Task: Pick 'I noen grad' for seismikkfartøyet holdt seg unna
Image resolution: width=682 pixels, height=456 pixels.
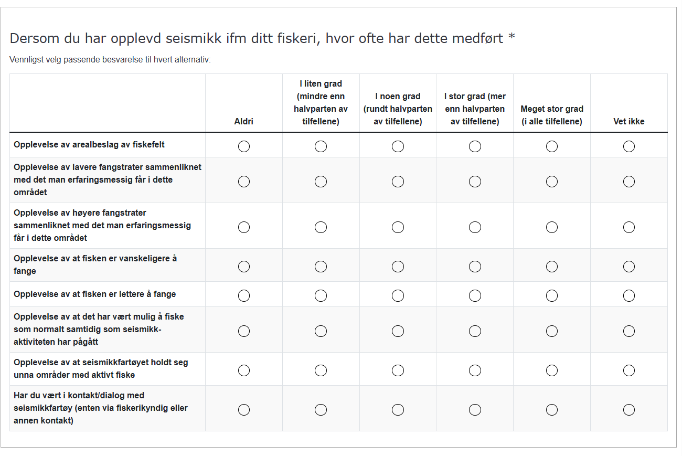Action: [x=398, y=370]
